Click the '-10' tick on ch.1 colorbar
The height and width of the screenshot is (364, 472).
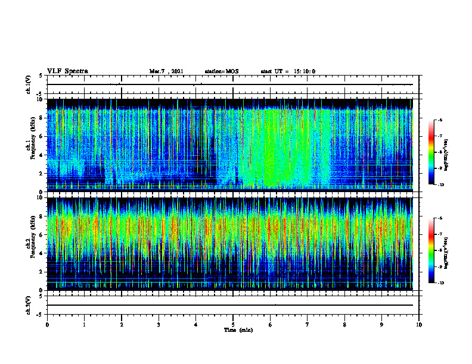coord(440,185)
